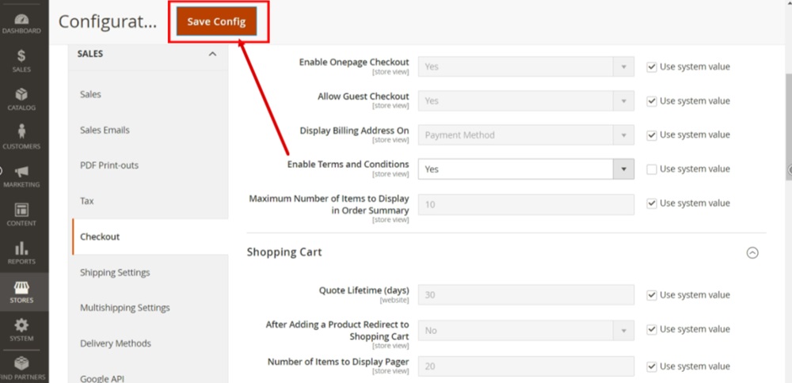
Task: Select the Sales Emails tab
Action: point(105,130)
